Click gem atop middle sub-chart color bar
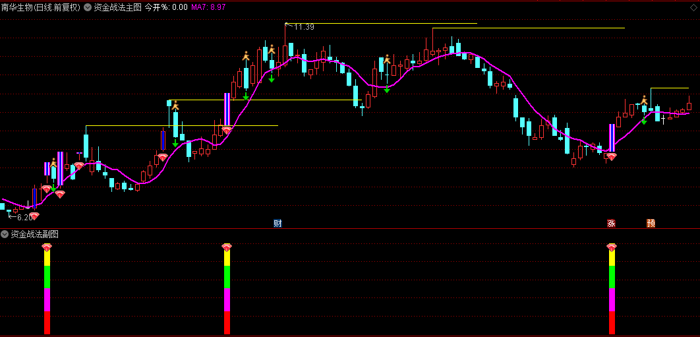This screenshot has height=337, width=700. pos(227,247)
